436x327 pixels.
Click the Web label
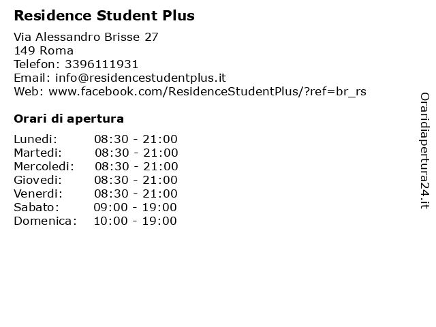click(29, 91)
